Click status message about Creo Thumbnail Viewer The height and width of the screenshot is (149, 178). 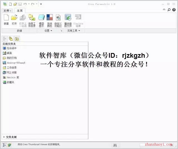coord(39,144)
